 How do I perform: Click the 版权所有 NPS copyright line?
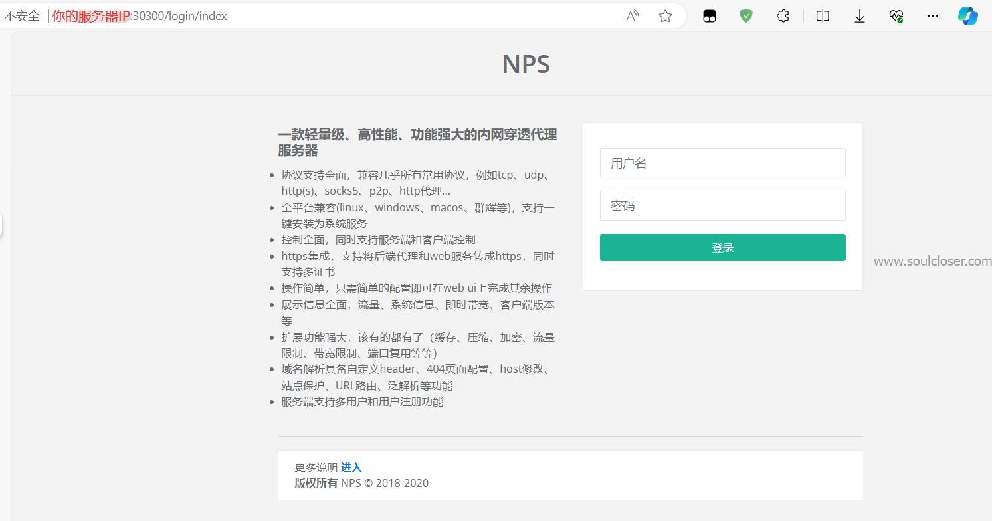[x=361, y=483]
